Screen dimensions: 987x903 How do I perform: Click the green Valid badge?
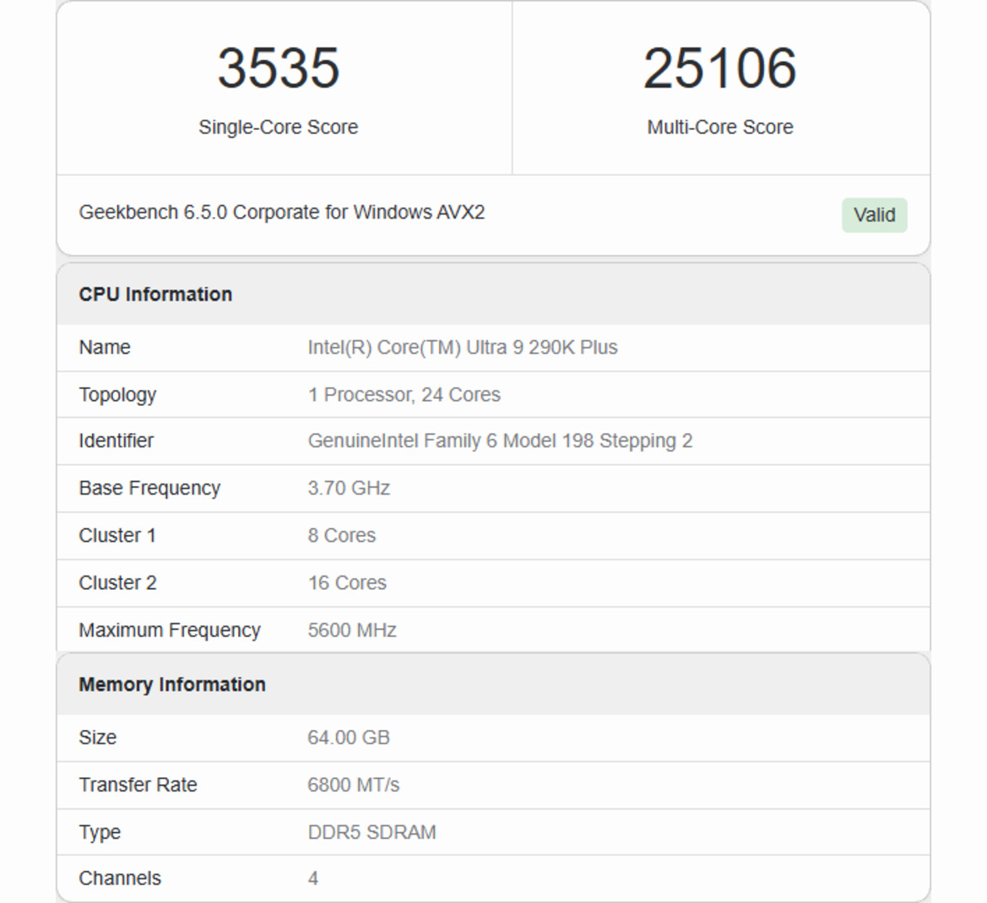pos(875,215)
